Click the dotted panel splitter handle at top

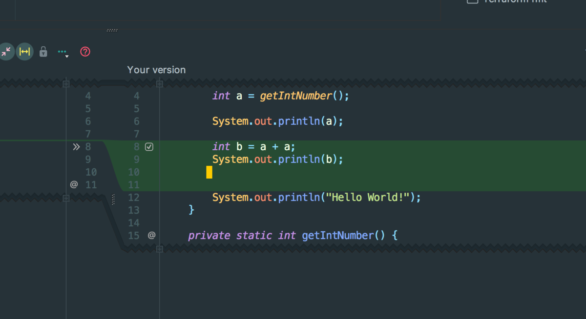coord(112,30)
